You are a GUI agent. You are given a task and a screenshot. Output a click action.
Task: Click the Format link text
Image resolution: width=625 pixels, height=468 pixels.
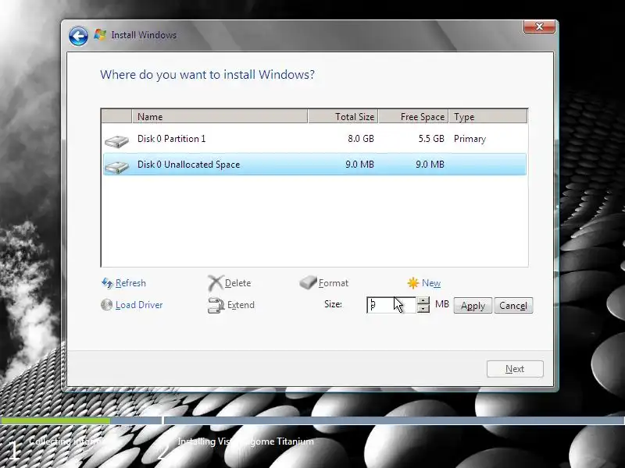click(x=334, y=283)
